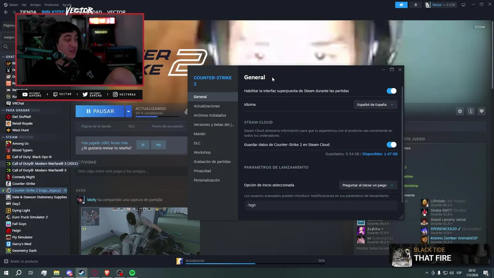This screenshot has height=278, width=494.
Task: Select Garry's Mod in the library
Action: click(22, 244)
